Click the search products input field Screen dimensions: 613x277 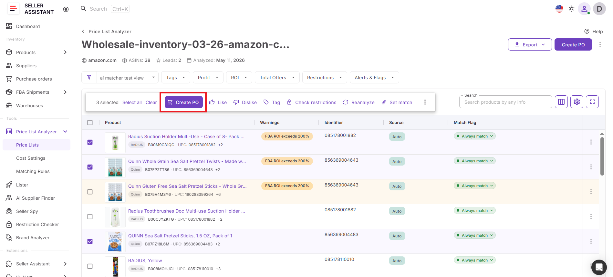click(505, 102)
